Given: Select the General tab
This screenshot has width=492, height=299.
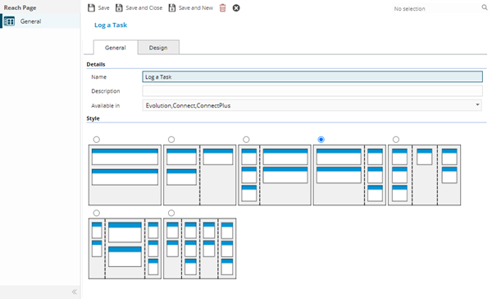Looking at the screenshot, I should [x=116, y=48].
